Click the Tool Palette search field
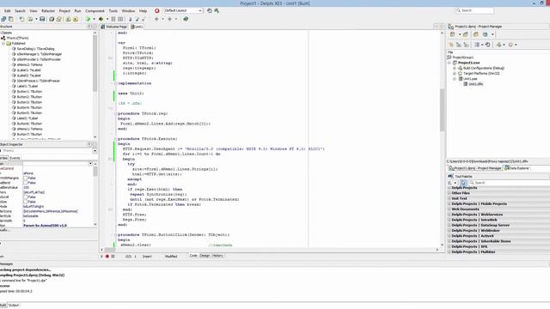This screenshot has height=309, width=550. (509, 183)
